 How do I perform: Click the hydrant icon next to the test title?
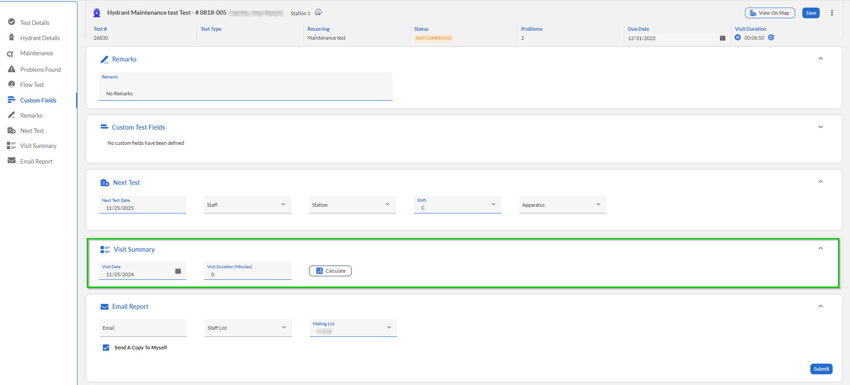tap(97, 13)
